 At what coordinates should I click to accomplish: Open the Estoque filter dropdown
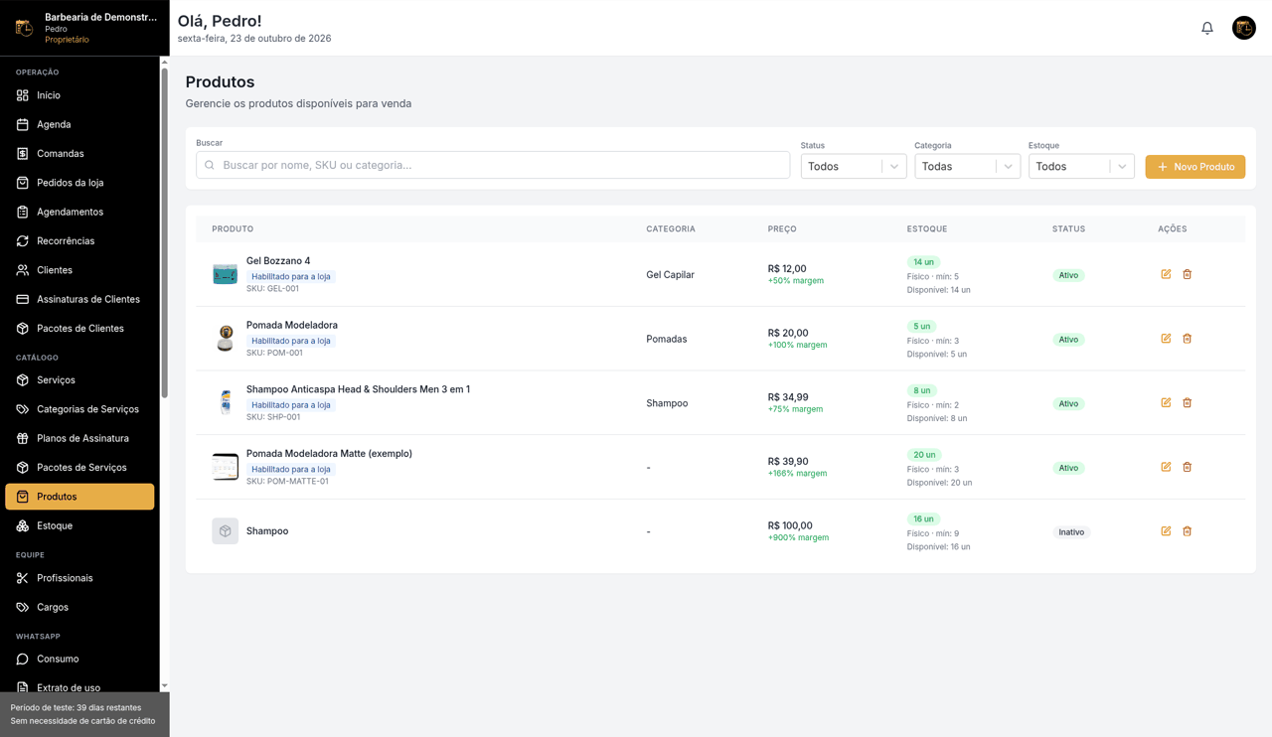[1081, 167]
